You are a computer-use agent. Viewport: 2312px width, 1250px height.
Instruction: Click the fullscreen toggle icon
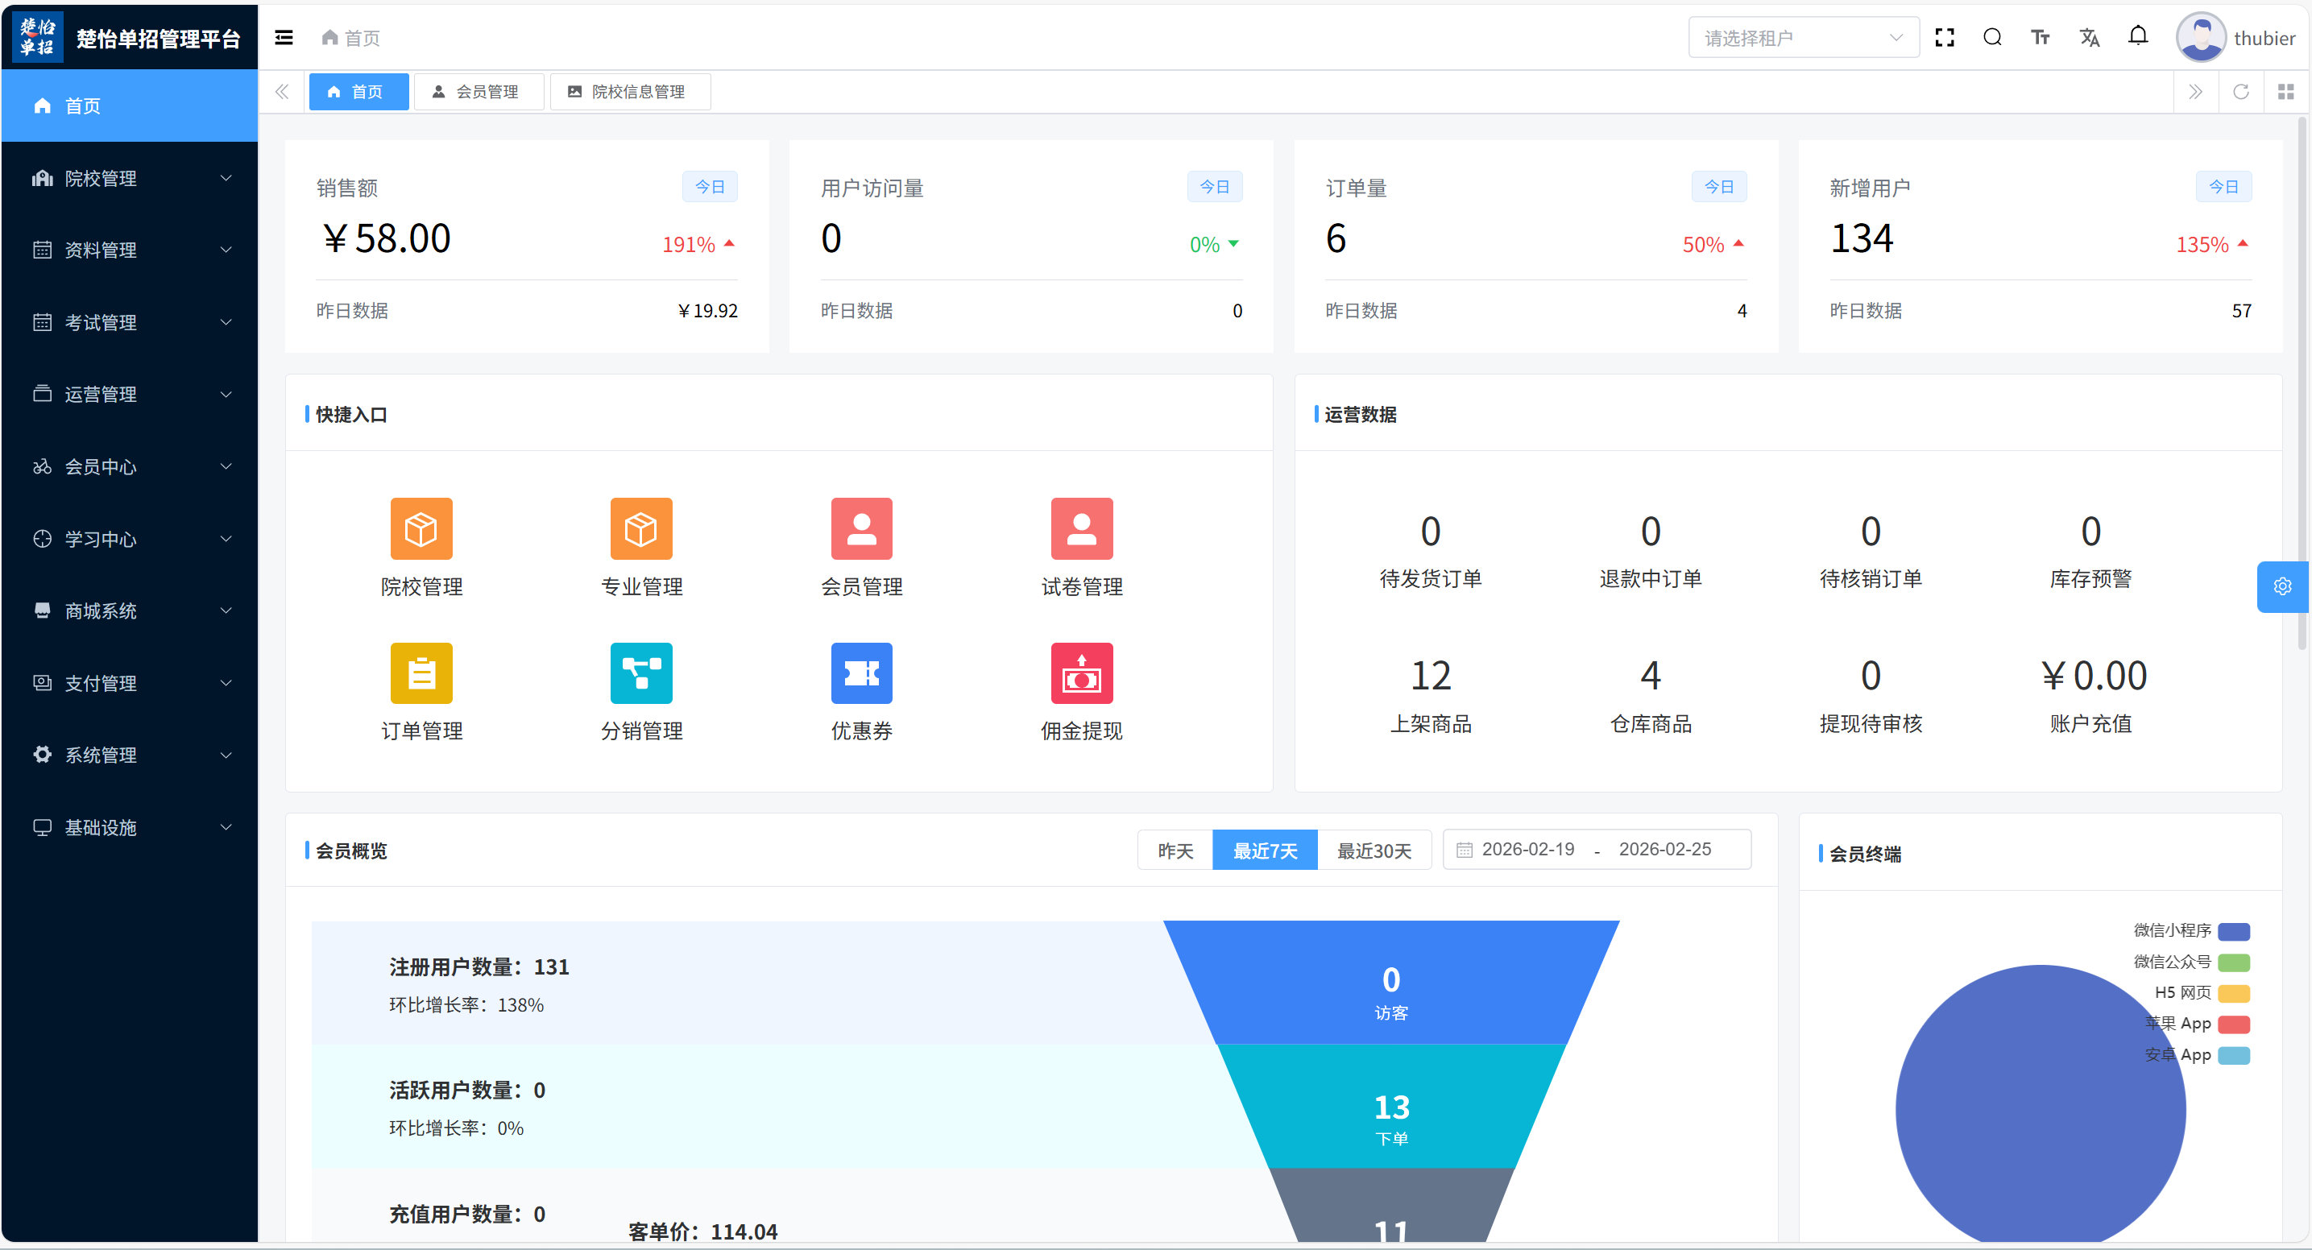(x=1944, y=38)
